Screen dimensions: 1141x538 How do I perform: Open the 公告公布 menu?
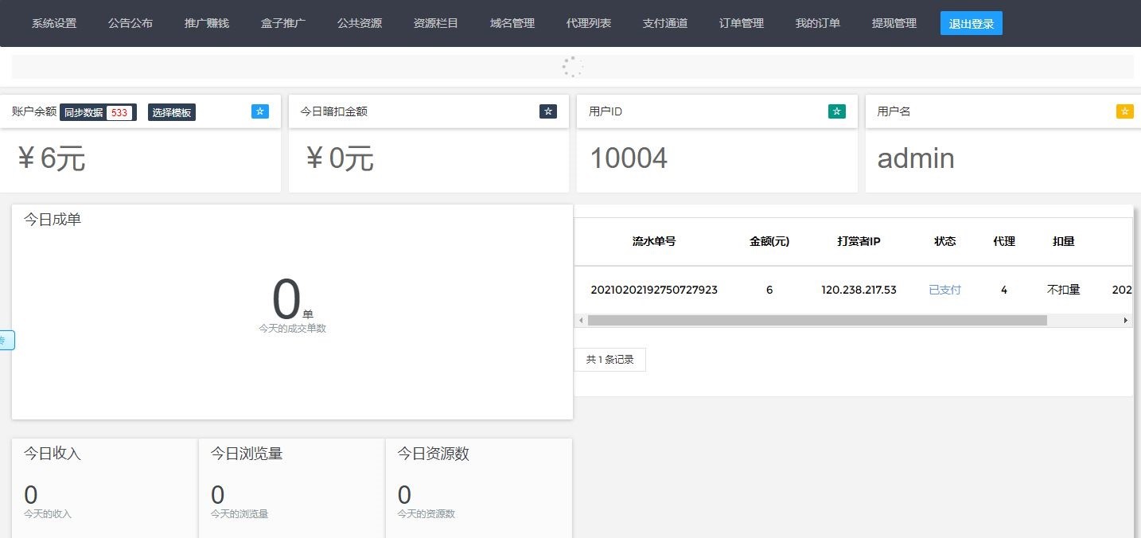click(x=130, y=23)
